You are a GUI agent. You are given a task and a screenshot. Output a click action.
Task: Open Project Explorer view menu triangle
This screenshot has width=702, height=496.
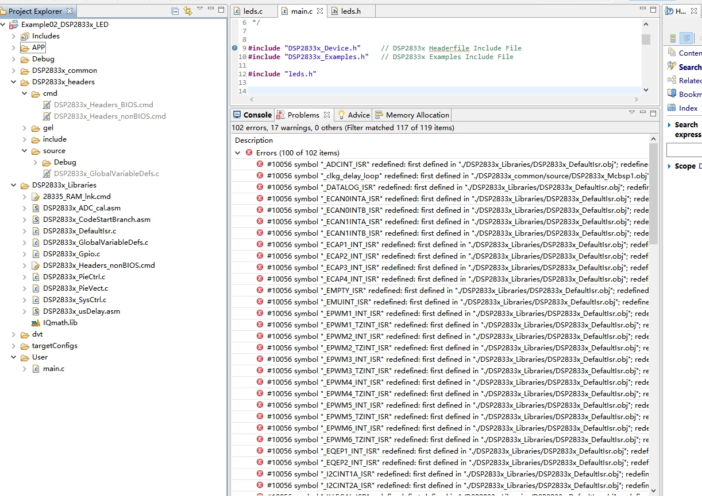pyautogui.click(x=200, y=9)
